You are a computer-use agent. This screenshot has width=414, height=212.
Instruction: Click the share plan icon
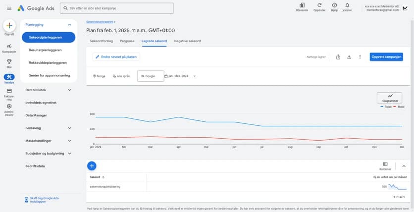338,57
